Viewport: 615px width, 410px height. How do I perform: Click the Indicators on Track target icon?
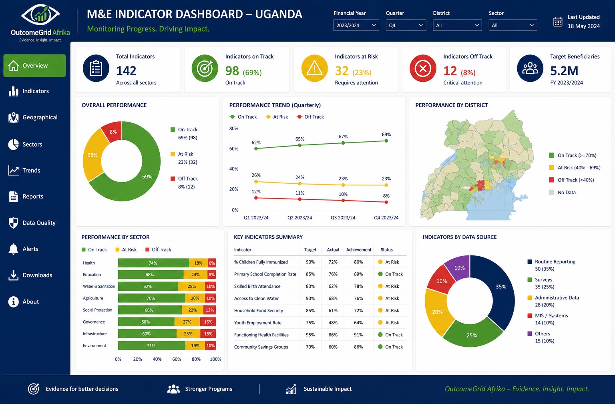(205, 68)
